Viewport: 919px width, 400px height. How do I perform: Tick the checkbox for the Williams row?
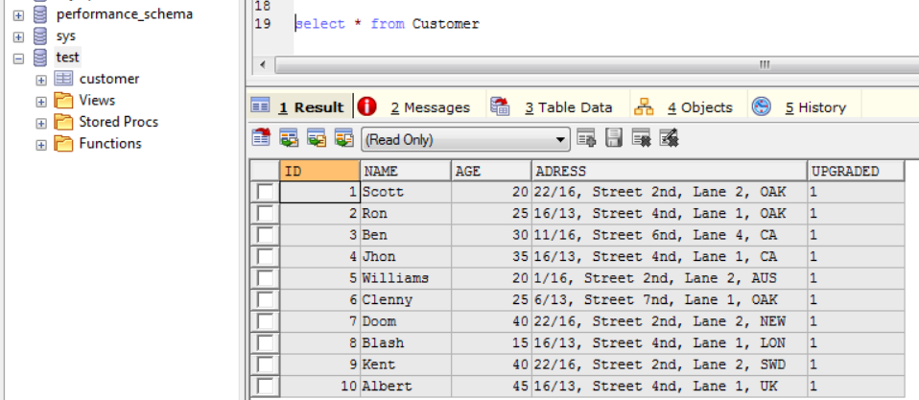[265, 278]
